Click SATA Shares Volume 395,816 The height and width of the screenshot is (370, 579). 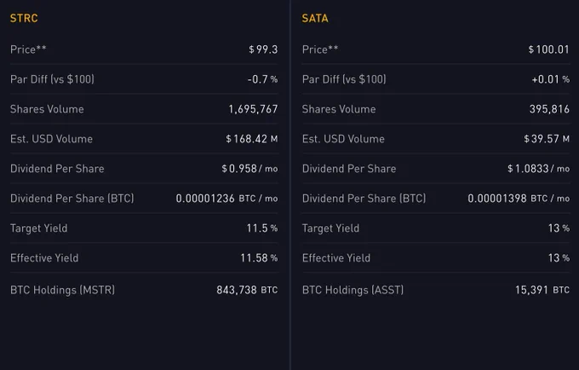[x=549, y=109]
